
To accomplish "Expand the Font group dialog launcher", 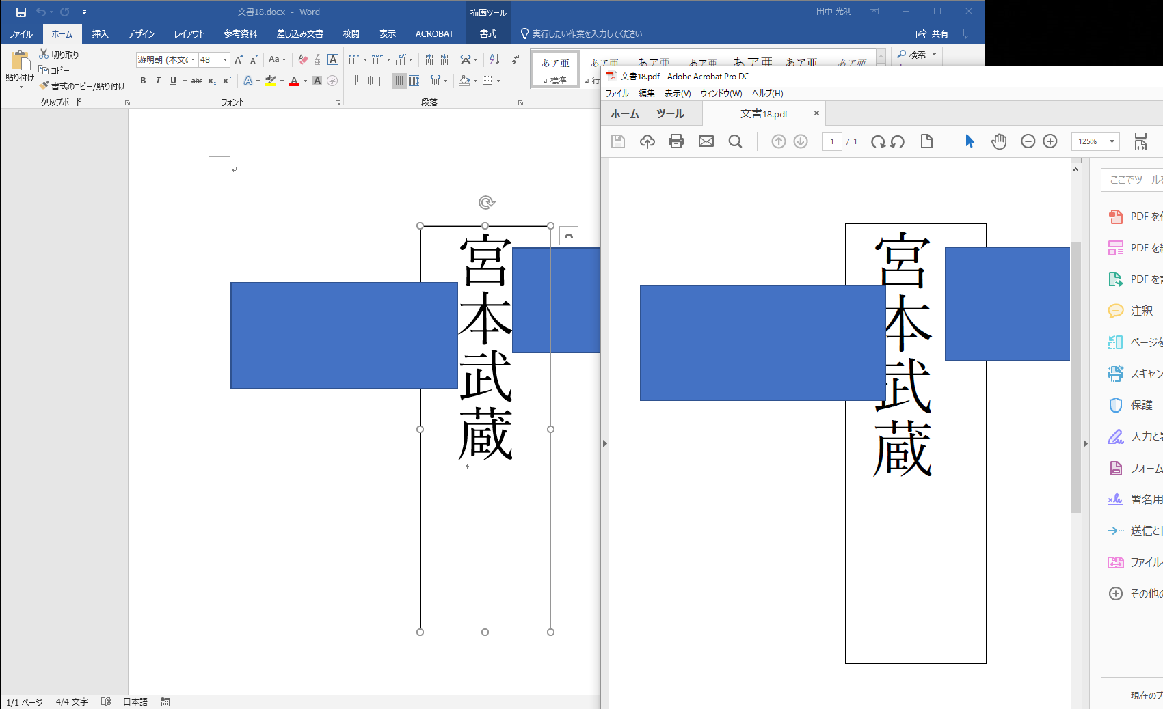I will (x=338, y=102).
